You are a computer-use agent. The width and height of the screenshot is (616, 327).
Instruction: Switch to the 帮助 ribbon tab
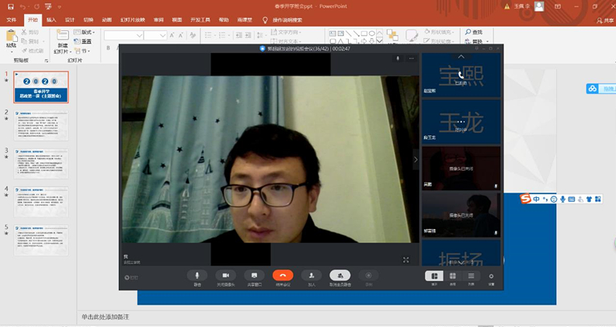pos(224,19)
